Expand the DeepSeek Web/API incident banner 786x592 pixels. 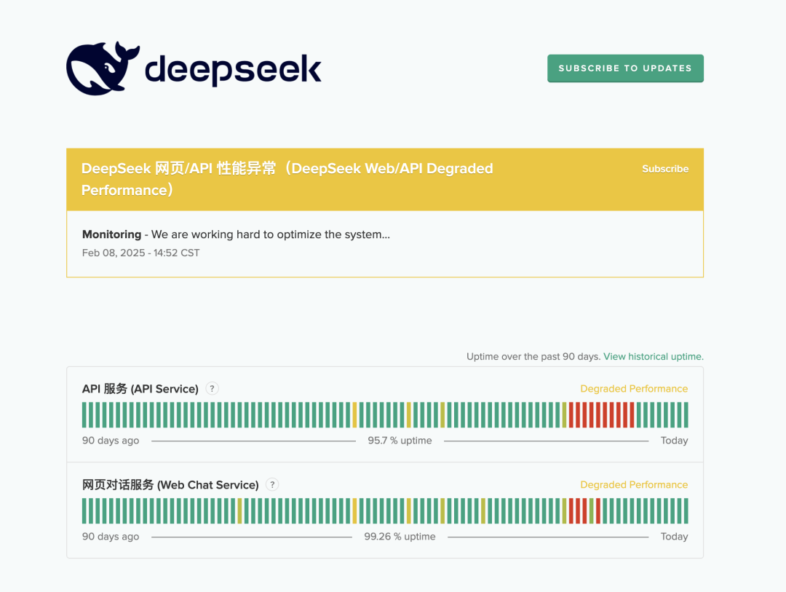tap(287, 179)
